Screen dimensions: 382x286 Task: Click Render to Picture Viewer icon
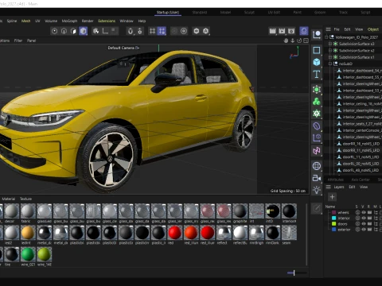pos(282,31)
